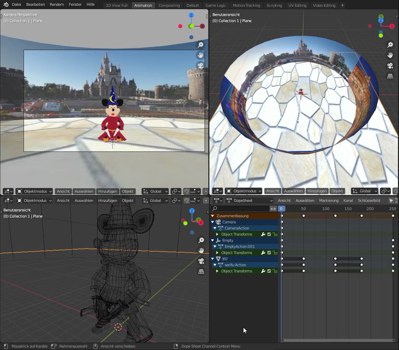Open Global orientation dropdown in wireframe viewport header
Image resolution: width=399 pixels, height=350 pixels.
click(155, 201)
